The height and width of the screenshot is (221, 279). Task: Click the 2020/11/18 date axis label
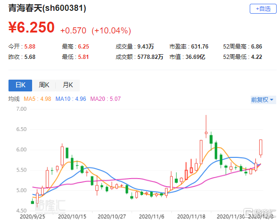click(x=191, y=217)
